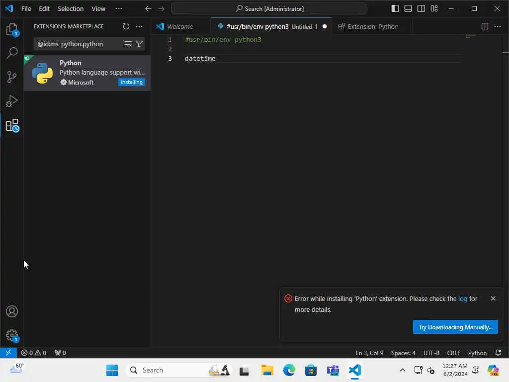Switch to the Untitled-1 editor tab
The width and height of the screenshot is (509, 382).
(x=272, y=27)
